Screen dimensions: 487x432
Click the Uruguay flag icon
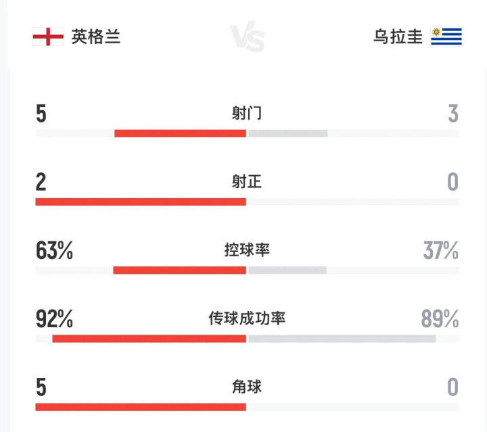tap(446, 37)
